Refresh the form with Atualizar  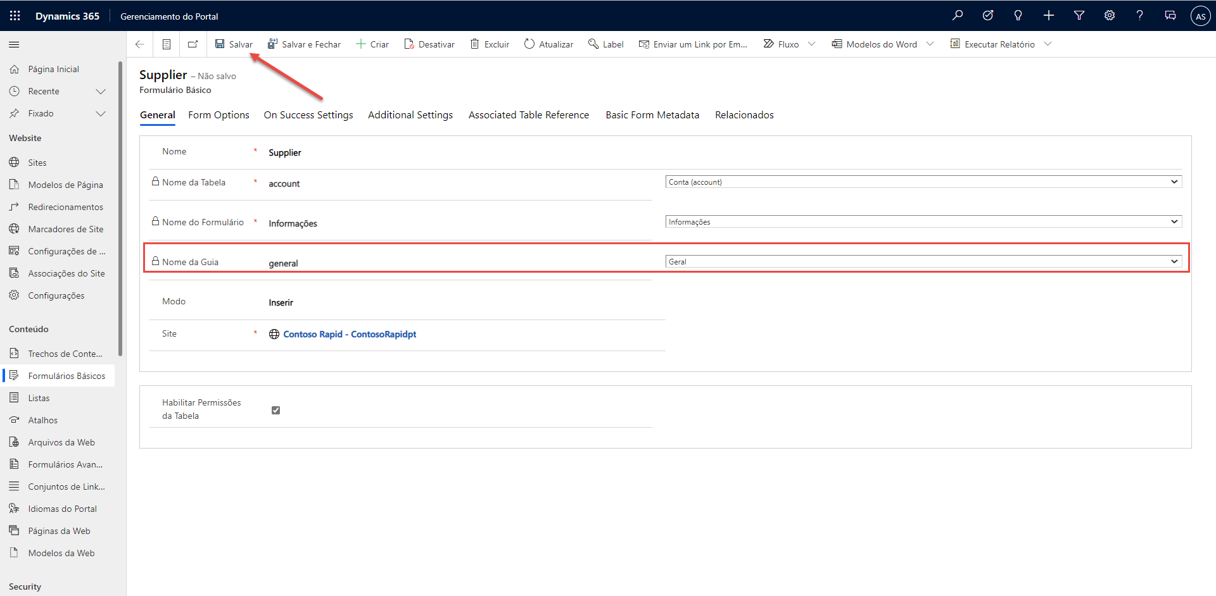[x=548, y=44]
